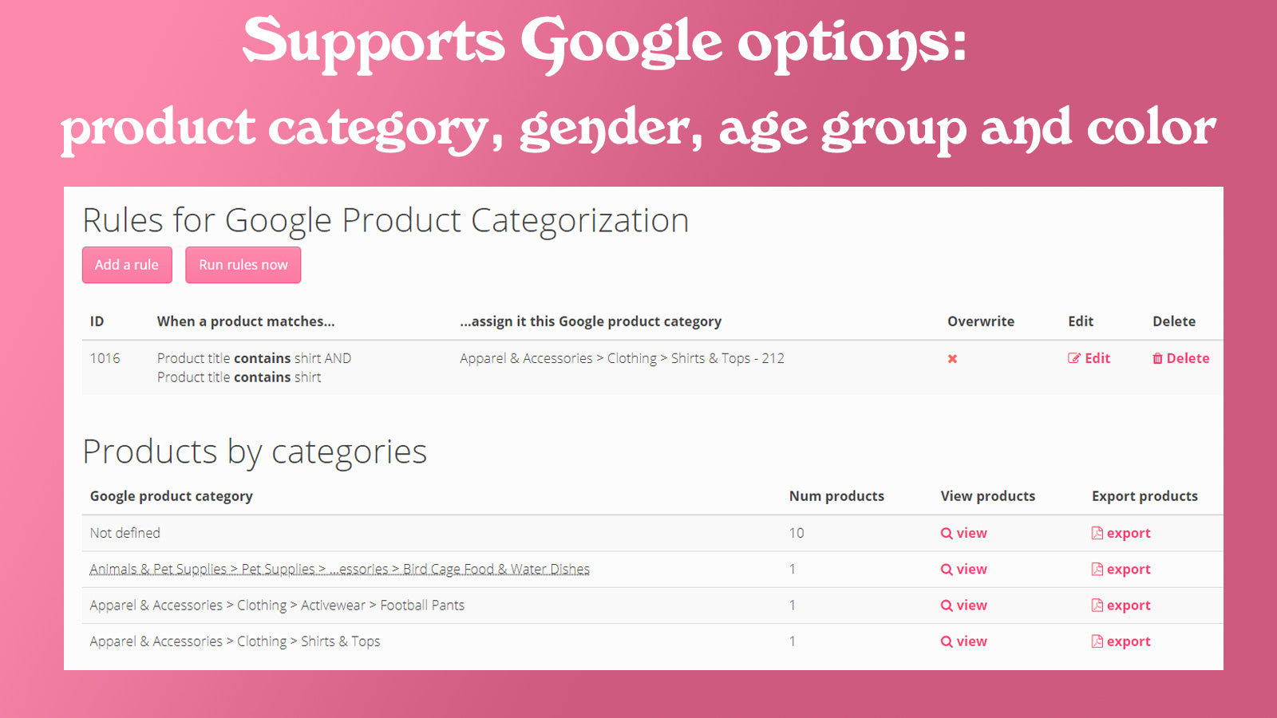
Task: Click the Overwrite column header
Action: tap(981, 321)
